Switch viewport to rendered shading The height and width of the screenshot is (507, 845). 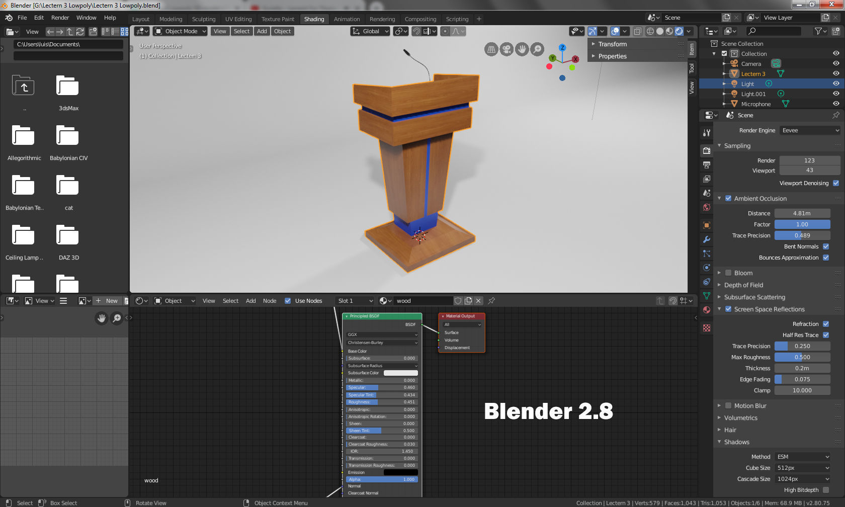point(679,31)
